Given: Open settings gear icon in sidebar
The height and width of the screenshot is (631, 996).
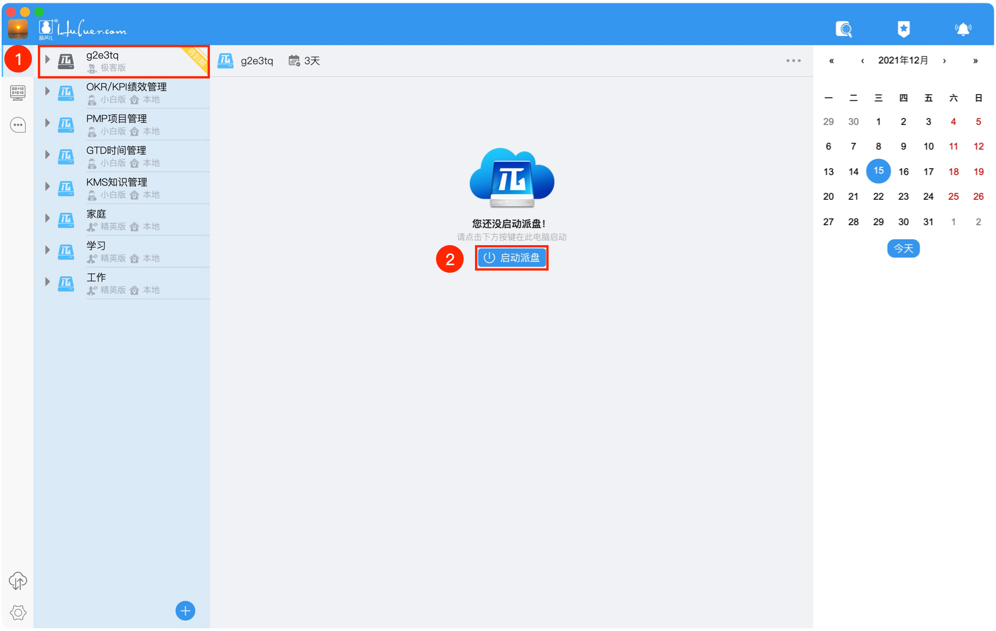Looking at the screenshot, I should [x=18, y=613].
